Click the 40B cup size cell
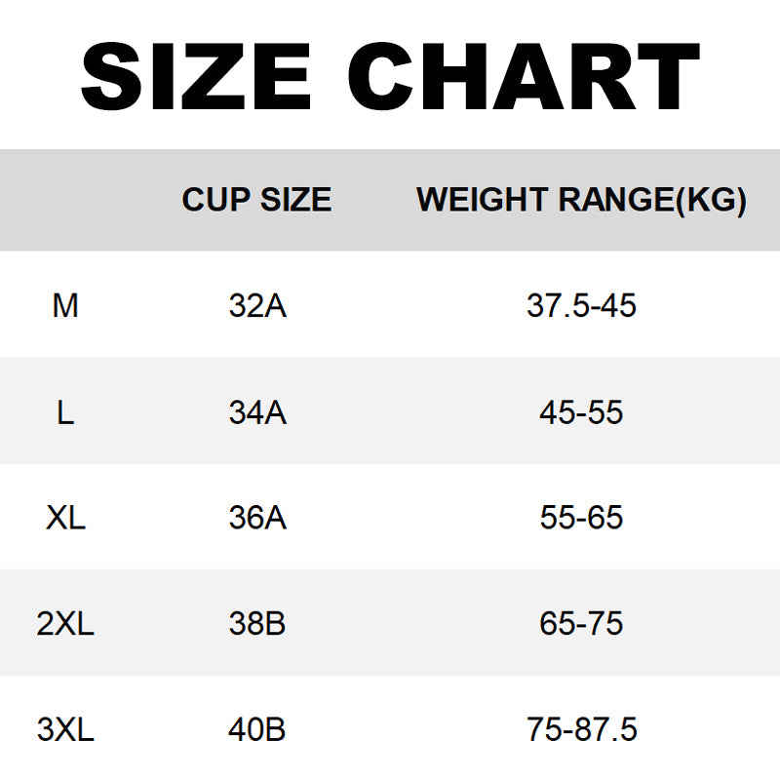This screenshot has width=780, height=780. (x=257, y=729)
